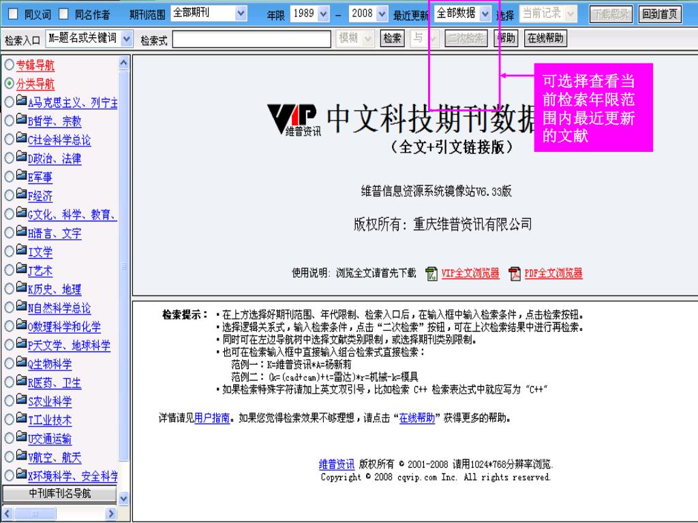Click the folder icon beside U交通运输

coord(21,437)
